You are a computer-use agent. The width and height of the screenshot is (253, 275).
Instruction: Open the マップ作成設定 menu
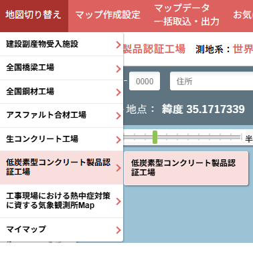[x=108, y=15]
